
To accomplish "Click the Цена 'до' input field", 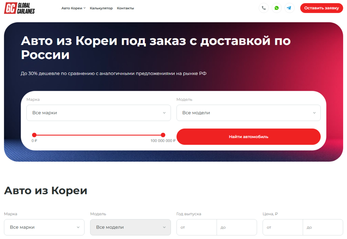I will coord(323,227).
